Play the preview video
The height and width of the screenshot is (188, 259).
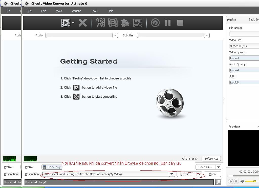click(231, 181)
